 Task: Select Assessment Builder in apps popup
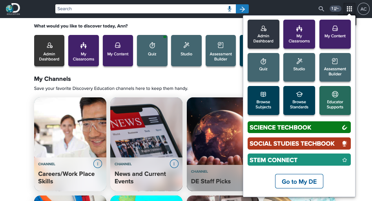click(x=335, y=67)
